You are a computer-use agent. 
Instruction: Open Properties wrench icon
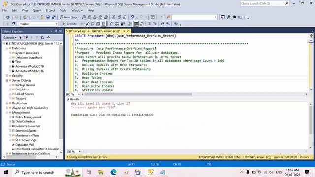(x=228, y=17)
